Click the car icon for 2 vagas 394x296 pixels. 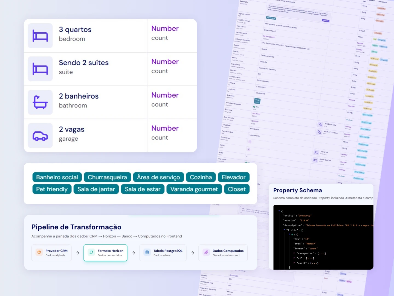click(40, 136)
